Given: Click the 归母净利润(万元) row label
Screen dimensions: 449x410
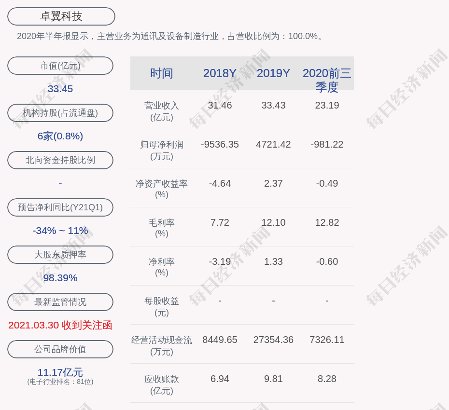Looking at the screenshot, I should [162, 150].
